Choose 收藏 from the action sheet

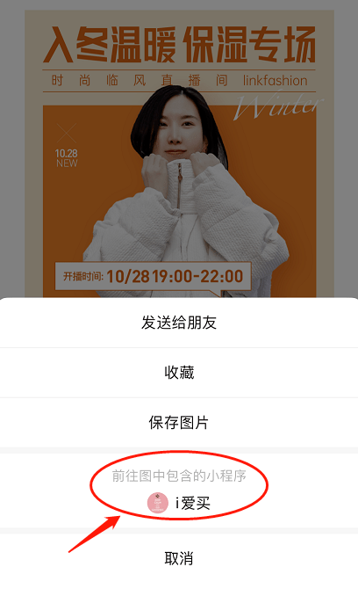179,373
